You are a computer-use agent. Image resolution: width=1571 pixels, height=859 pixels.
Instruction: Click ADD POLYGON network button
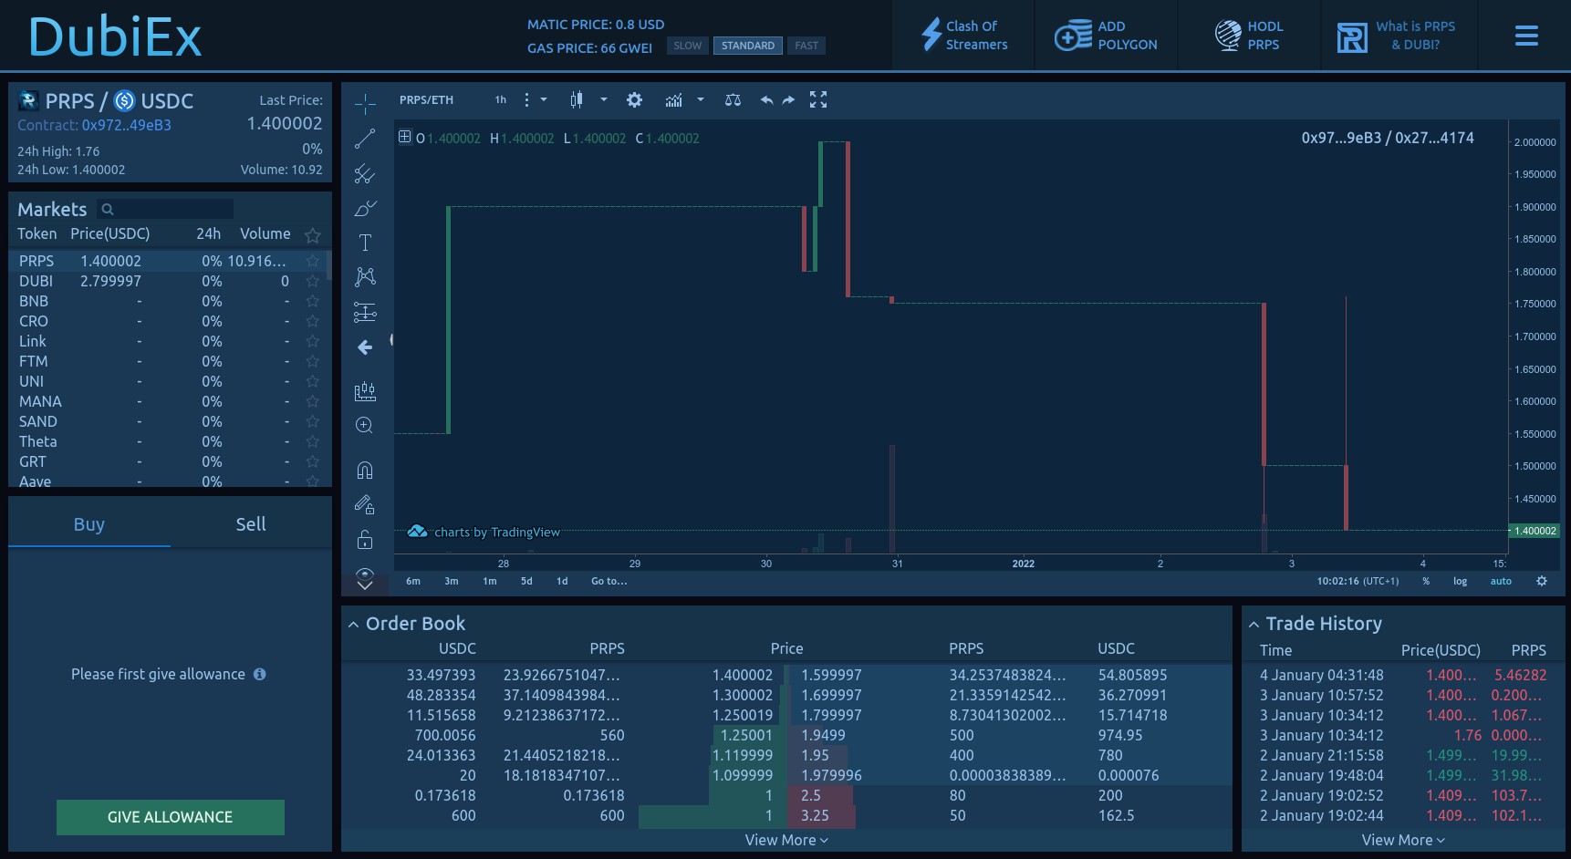click(x=1106, y=36)
